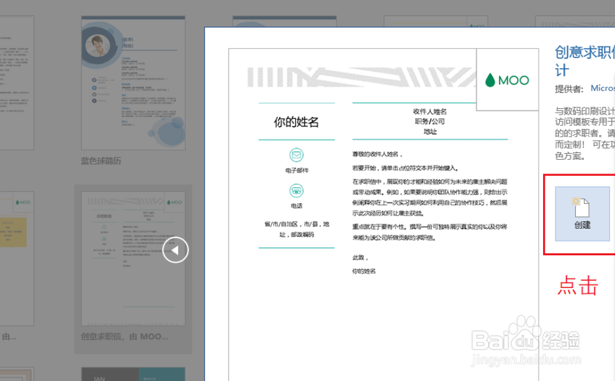
Task: Click the cover letter preview image
Action: coord(384,214)
